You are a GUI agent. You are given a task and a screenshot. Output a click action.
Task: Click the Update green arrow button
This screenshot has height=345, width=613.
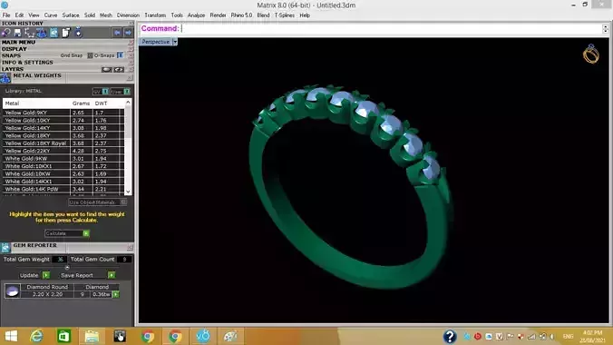(x=46, y=275)
